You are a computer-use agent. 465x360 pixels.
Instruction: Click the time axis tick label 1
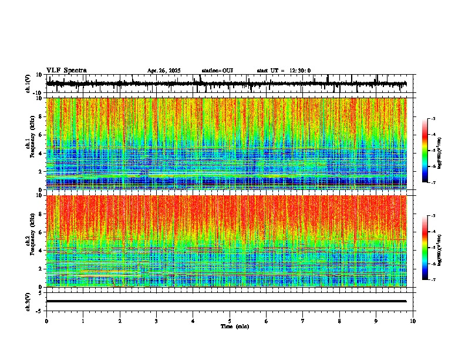point(83,321)
